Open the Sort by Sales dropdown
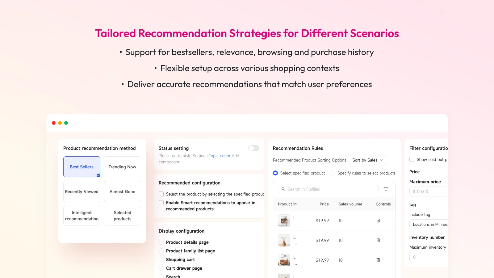 [368, 160]
